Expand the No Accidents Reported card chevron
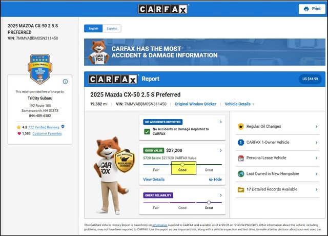 221,122
